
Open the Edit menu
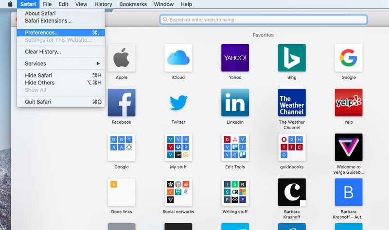[x=63, y=4]
